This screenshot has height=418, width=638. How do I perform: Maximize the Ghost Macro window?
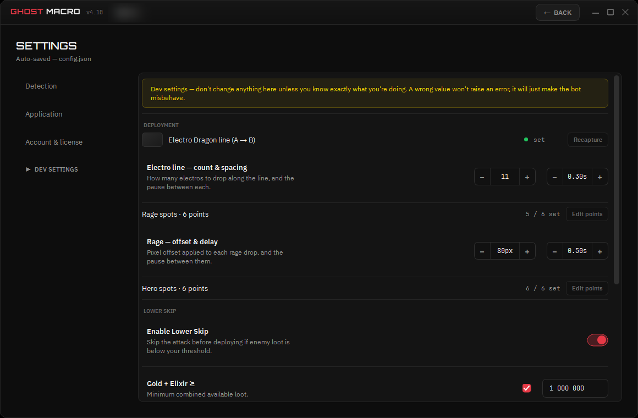(x=610, y=12)
